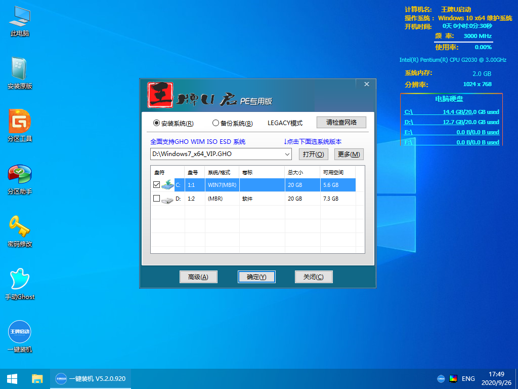The height and width of the screenshot is (389, 518).
Task: Click the 系统/格式 column header
Action: [x=222, y=172]
